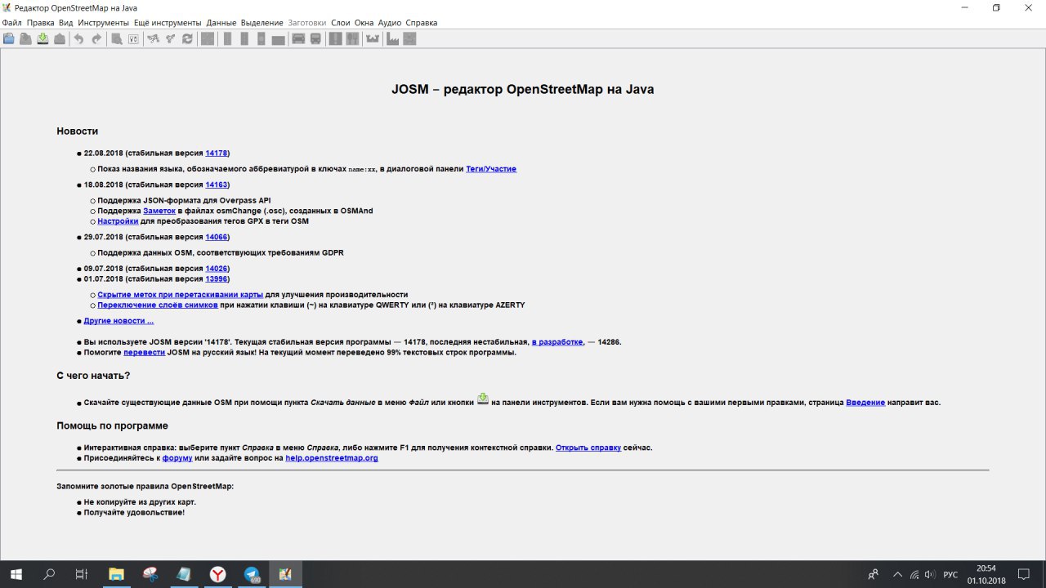Open Yandex Browser from the taskbar

[217, 574]
